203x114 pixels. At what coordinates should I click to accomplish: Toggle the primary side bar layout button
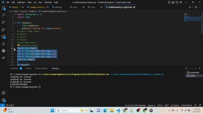pos(169,2)
